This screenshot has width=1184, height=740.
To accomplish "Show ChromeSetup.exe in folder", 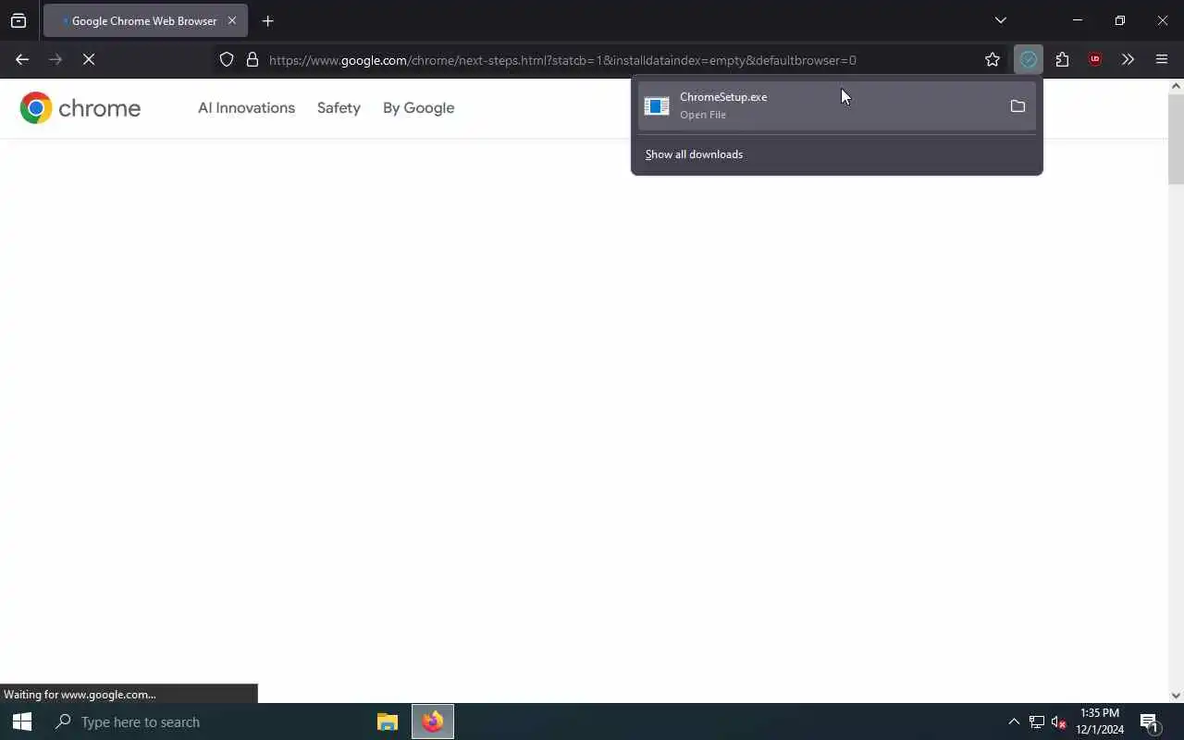I will [1017, 106].
